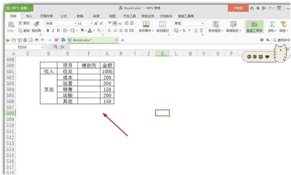291x175 pixels.
Task: Expand the borders dropdown arrow
Action: coord(69,31)
